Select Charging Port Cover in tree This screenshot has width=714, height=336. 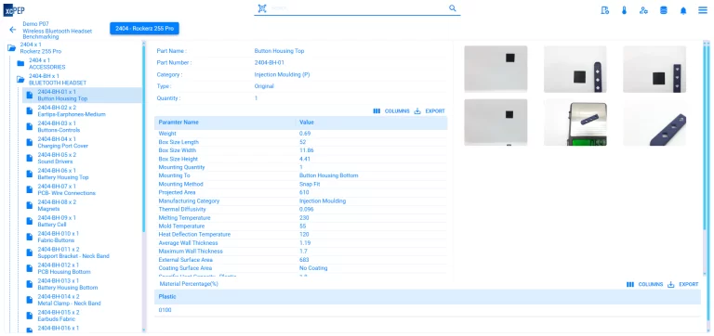tap(63, 143)
